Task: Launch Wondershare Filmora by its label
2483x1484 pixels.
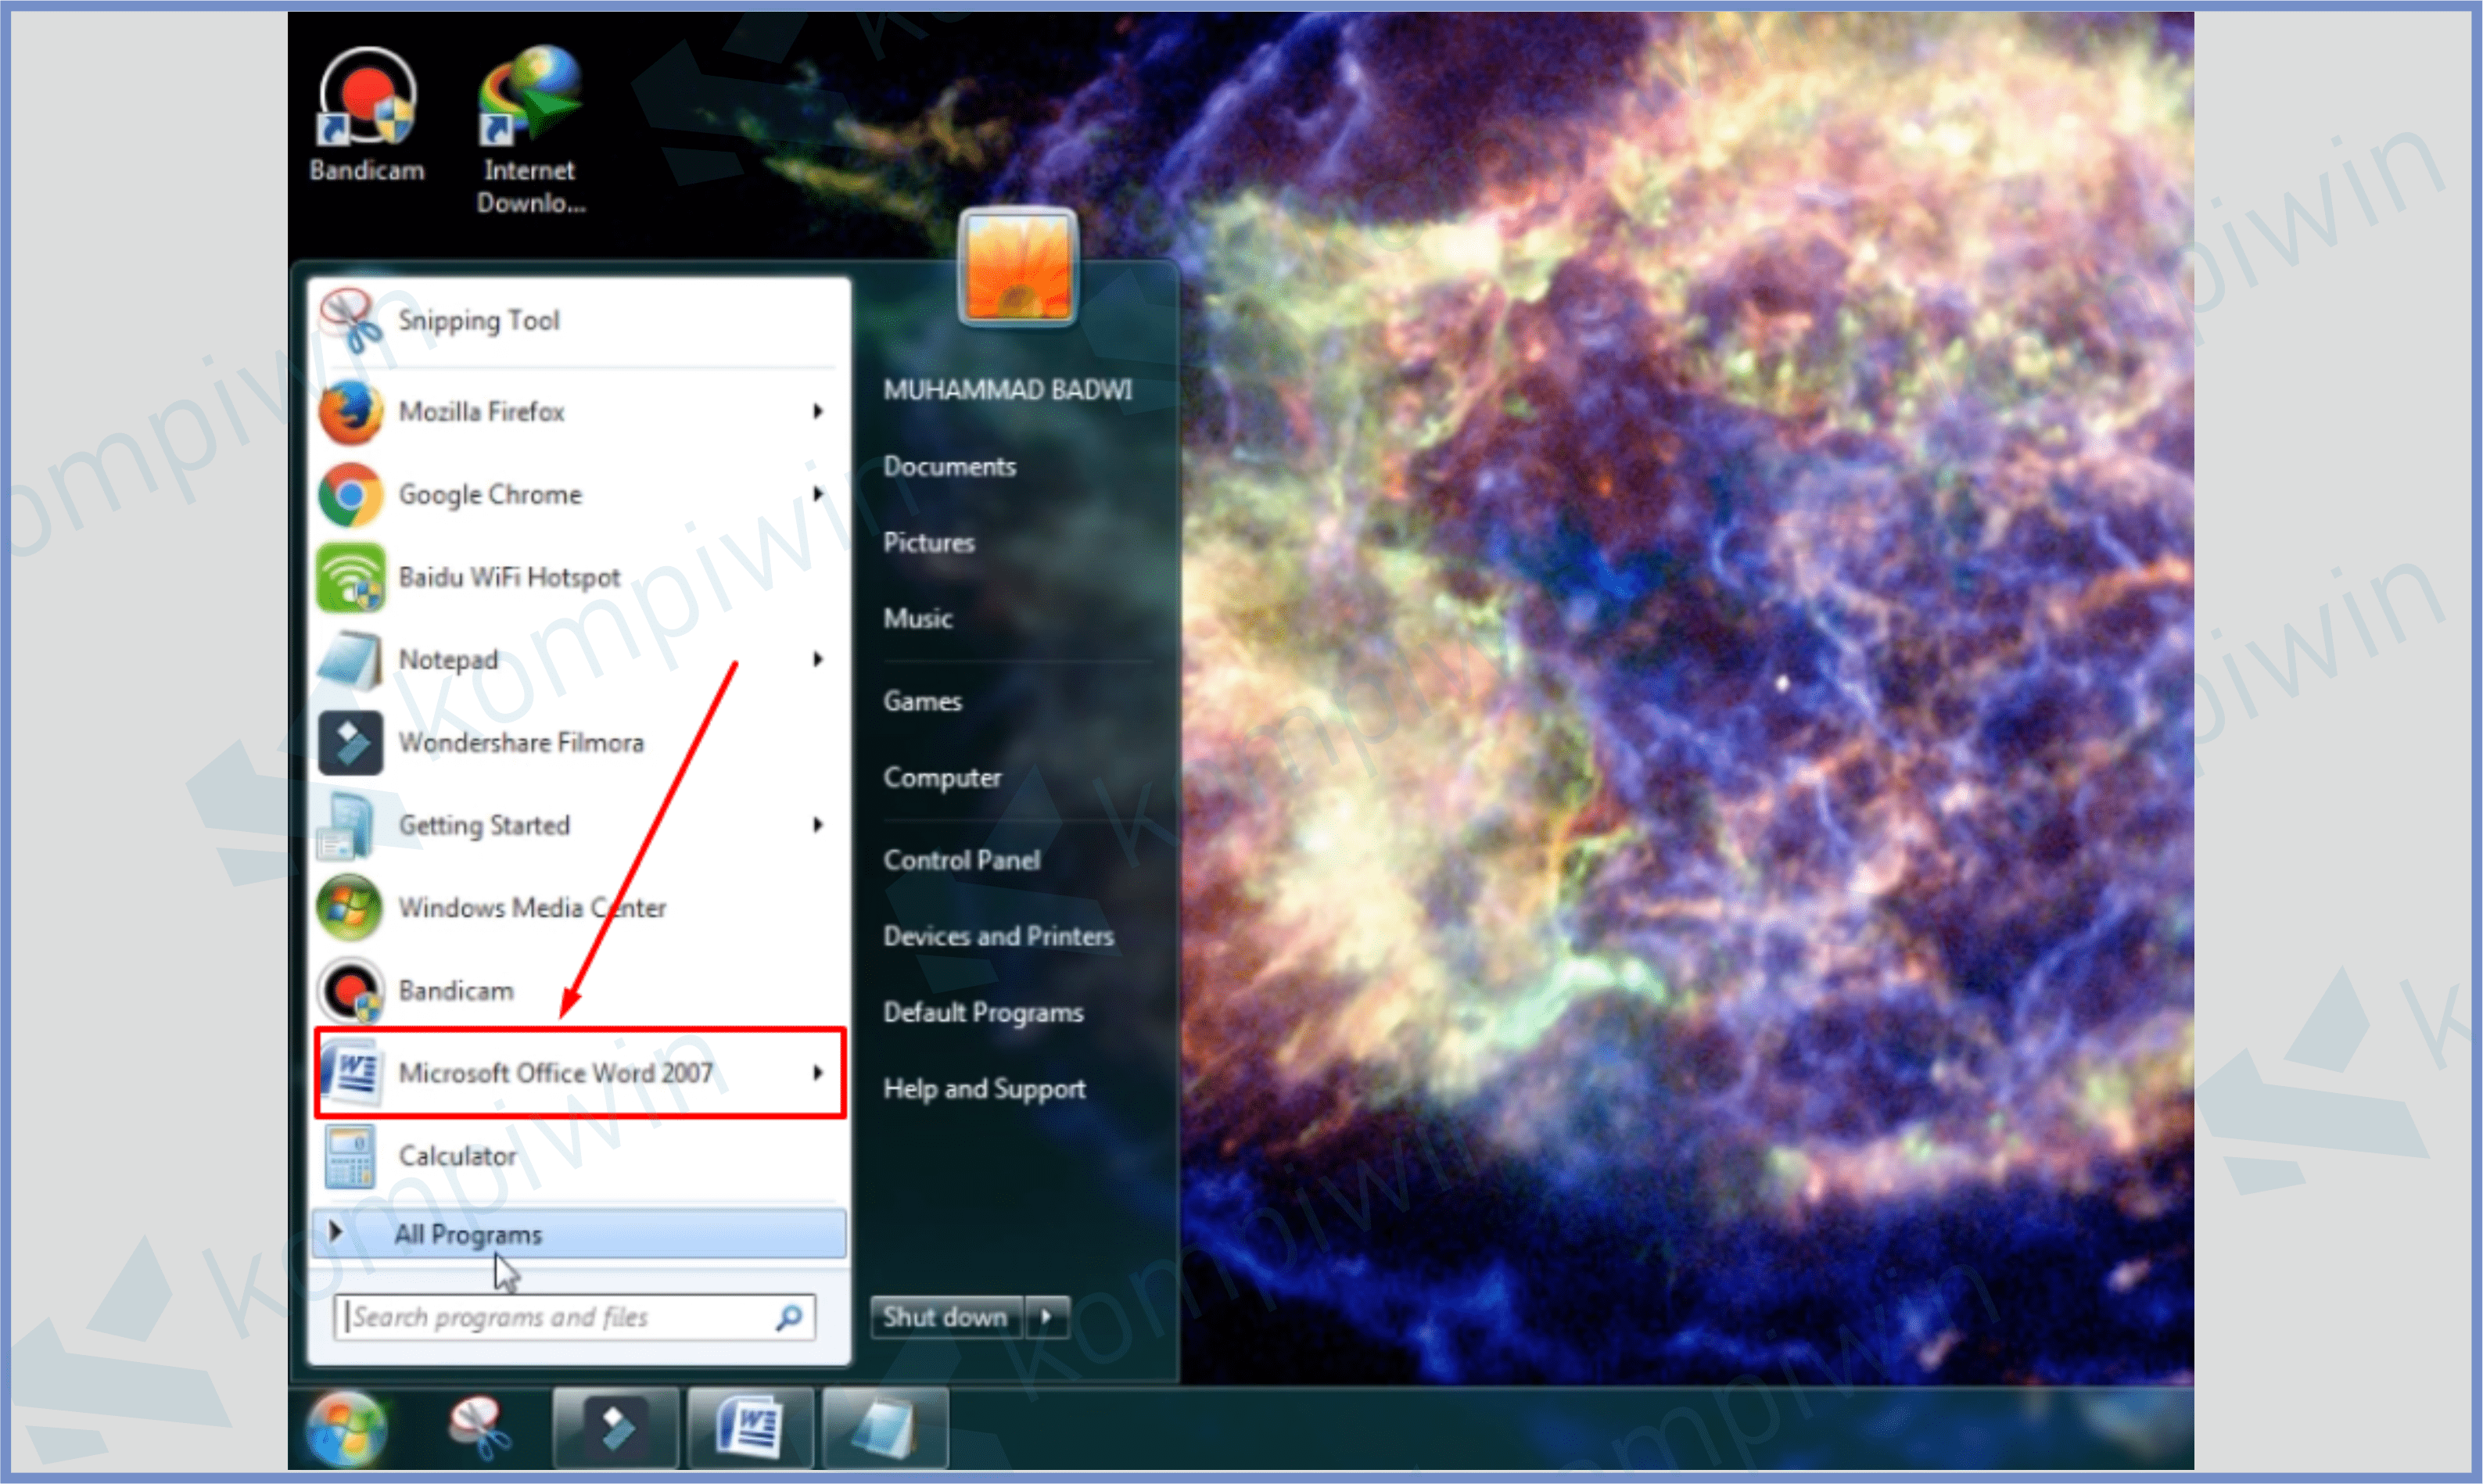Action: [521, 743]
